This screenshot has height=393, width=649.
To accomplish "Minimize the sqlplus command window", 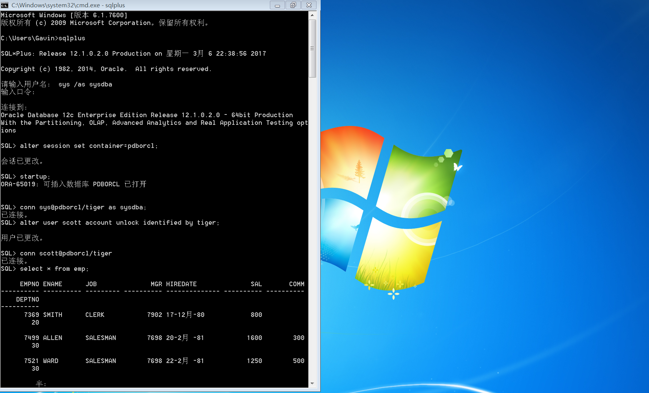I will point(277,5).
